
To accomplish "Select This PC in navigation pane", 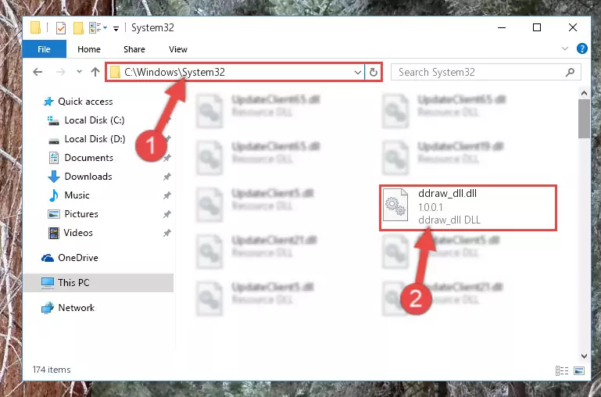I will (98, 283).
